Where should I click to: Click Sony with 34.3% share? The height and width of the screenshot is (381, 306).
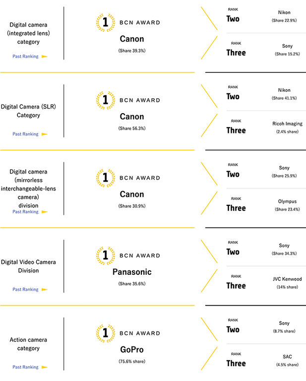284,245
